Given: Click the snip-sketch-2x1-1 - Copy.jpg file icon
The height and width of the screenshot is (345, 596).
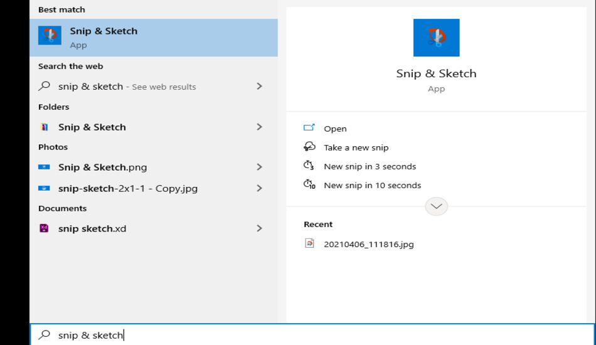Looking at the screenshot, I should (44, 188).
